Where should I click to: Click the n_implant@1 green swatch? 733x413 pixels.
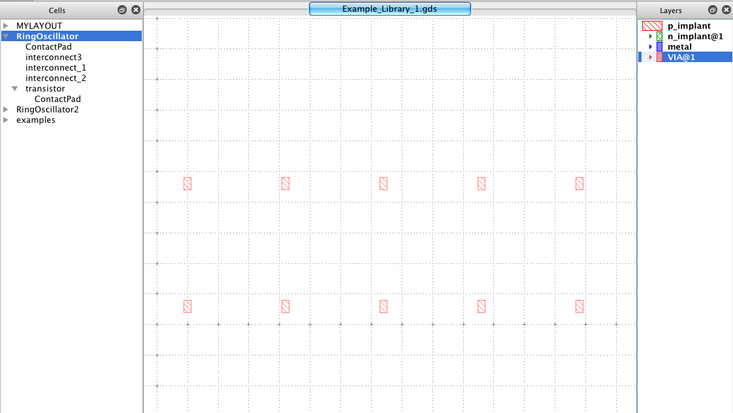click(660, 37)
